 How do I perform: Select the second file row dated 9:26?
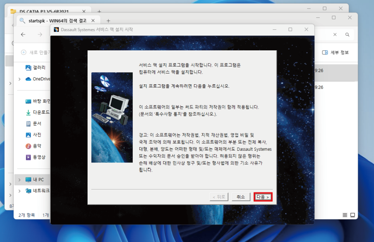(336, 87)
